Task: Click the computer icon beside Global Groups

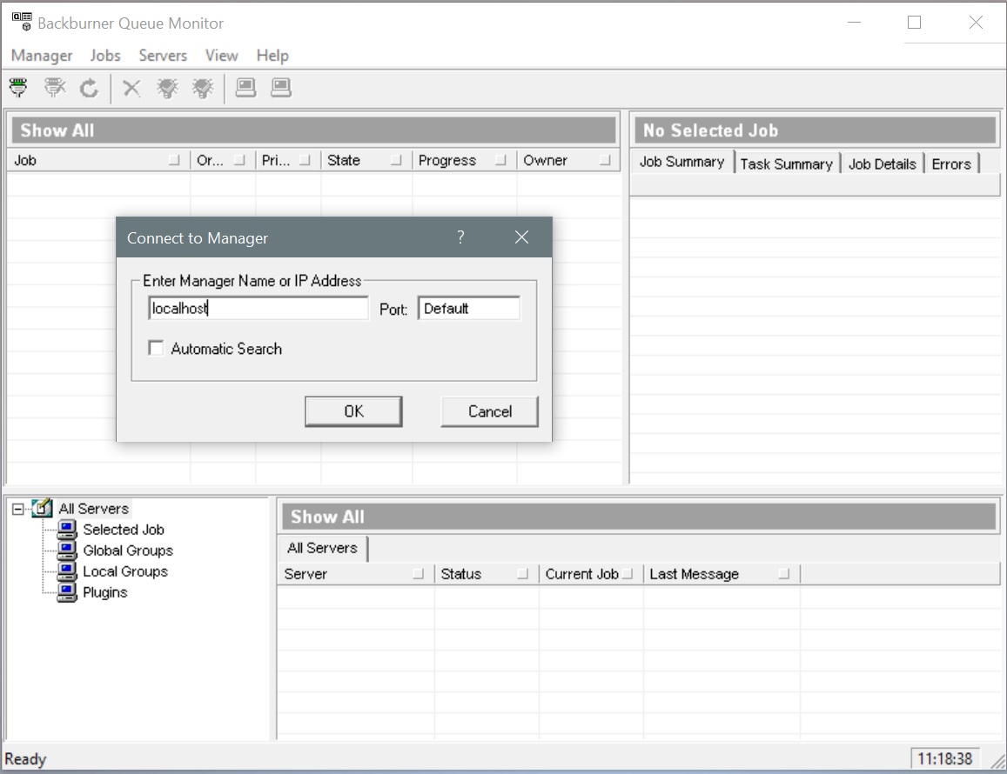Action: point(67,550)
